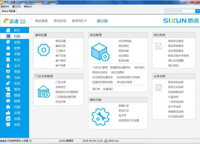The height and width of the screenshot is (144, 200).
Task: Open 客户信息 link
Action: pos(61,65)
